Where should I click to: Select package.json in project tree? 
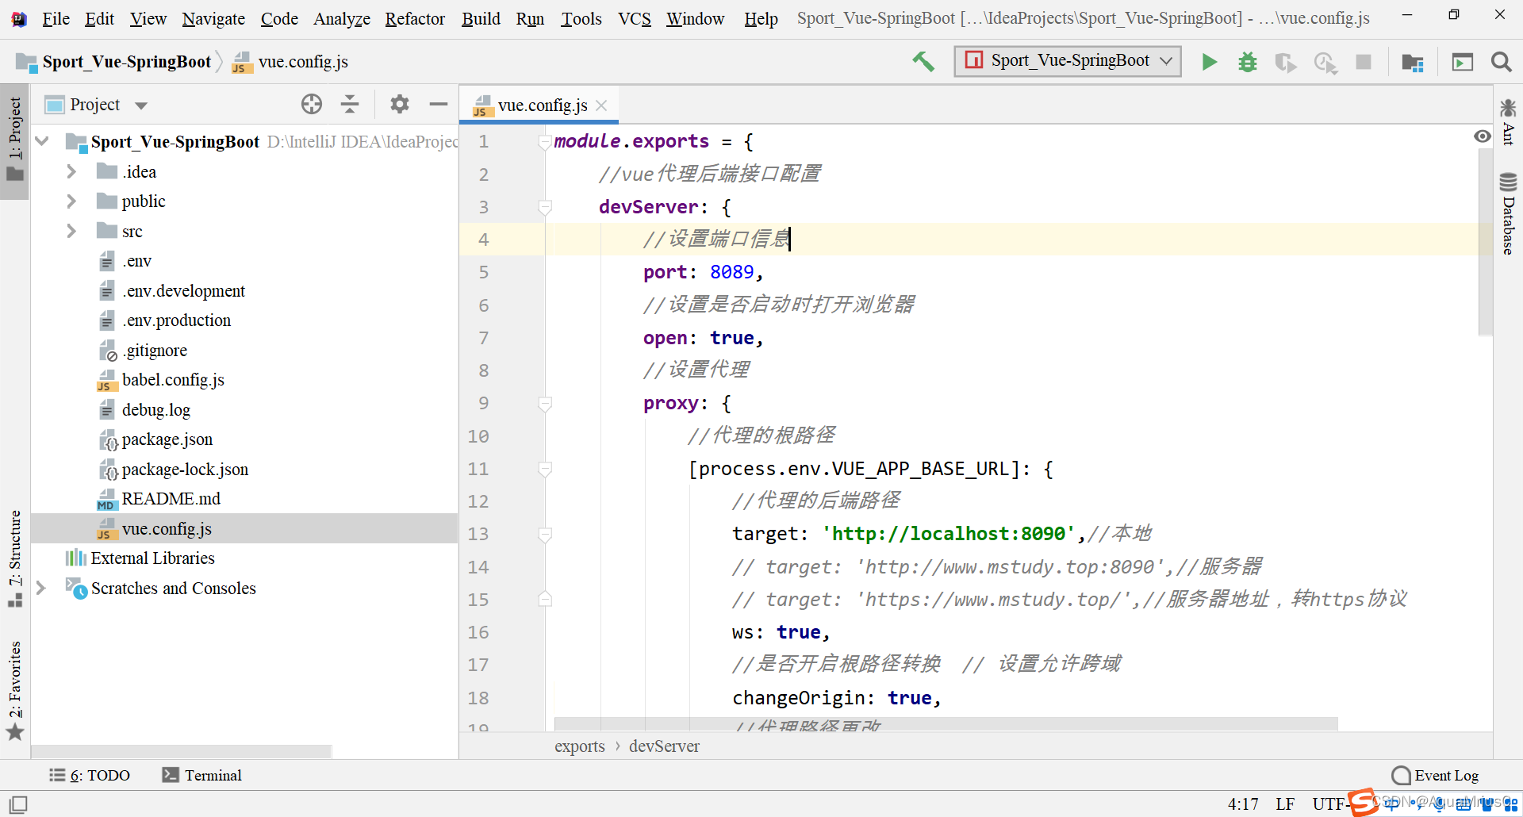click(x=167, y=439)
